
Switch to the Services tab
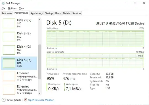tap(77, 13)
